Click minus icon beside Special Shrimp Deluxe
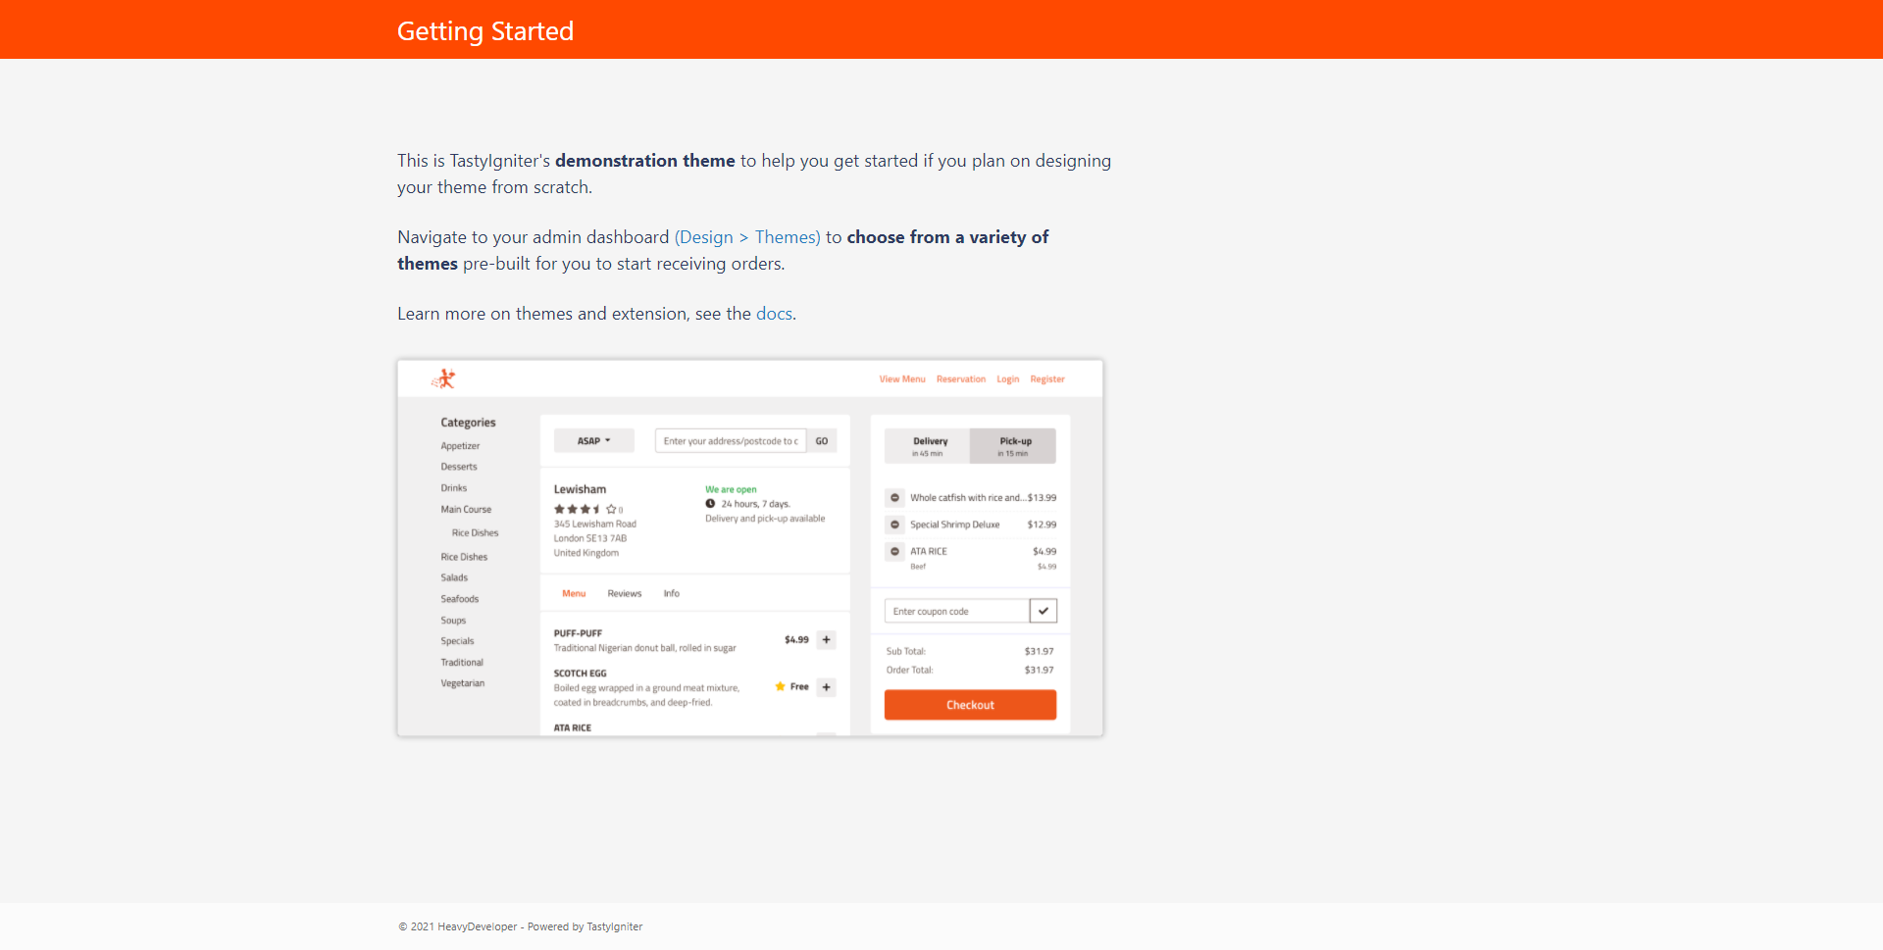The width and height of the screenshot is (1883, 950). tap(894, 525)
